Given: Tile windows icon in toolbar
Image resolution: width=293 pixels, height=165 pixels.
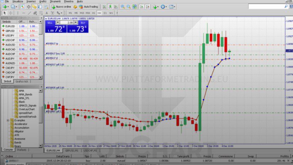Looking at the screenshot, I should coord(134,7).
